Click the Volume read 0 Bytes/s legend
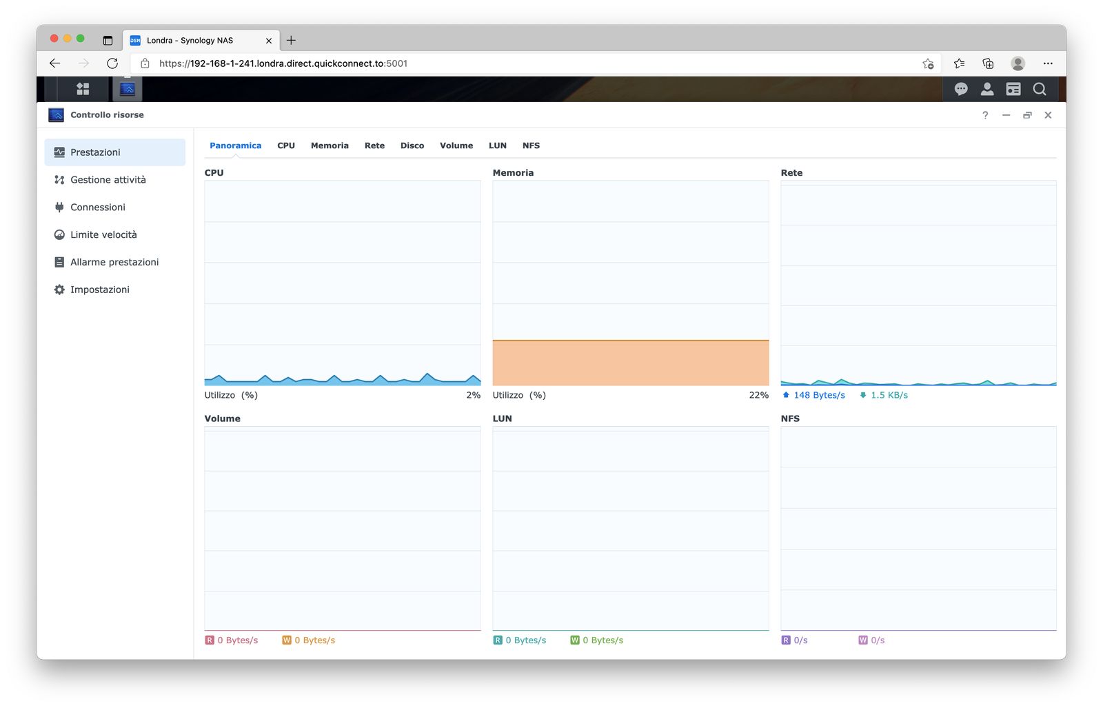Screen dimensions: 1103x708 click(232, 640)
